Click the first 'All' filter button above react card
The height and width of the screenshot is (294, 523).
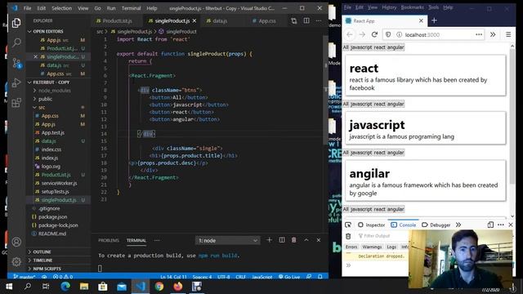pyautogui.click(x=346, y=47)
